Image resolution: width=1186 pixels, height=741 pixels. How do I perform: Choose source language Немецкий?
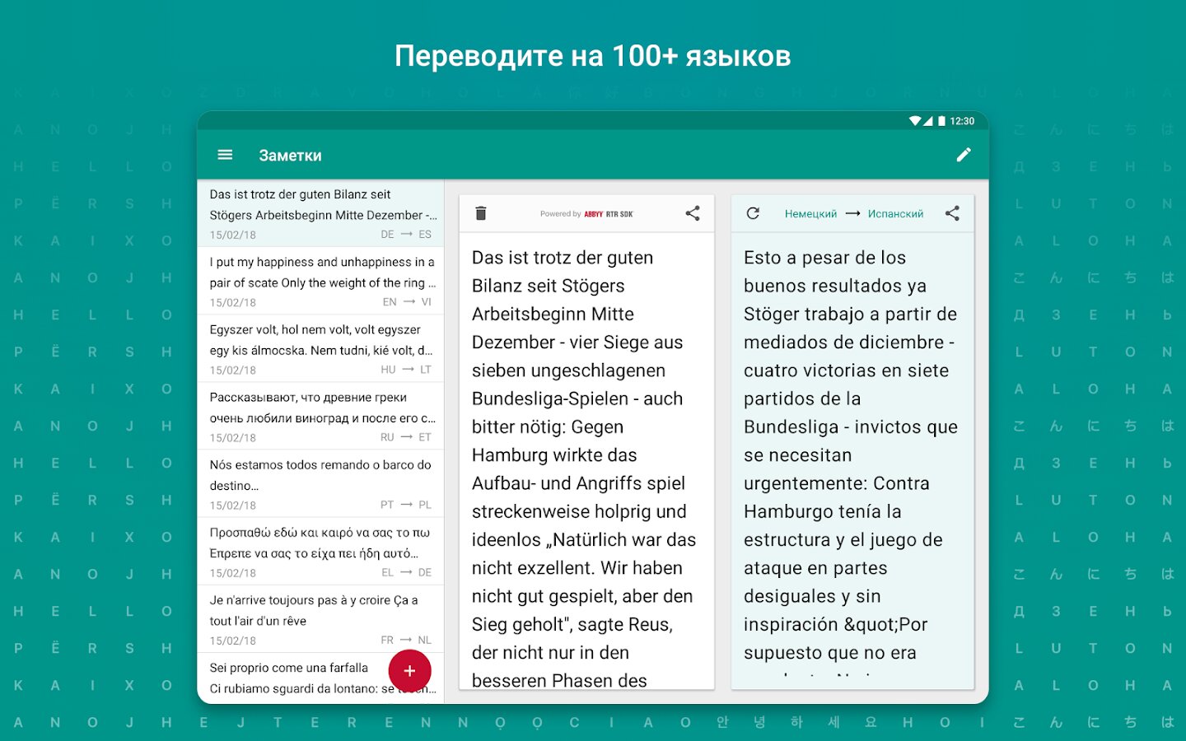click(810, 214)
